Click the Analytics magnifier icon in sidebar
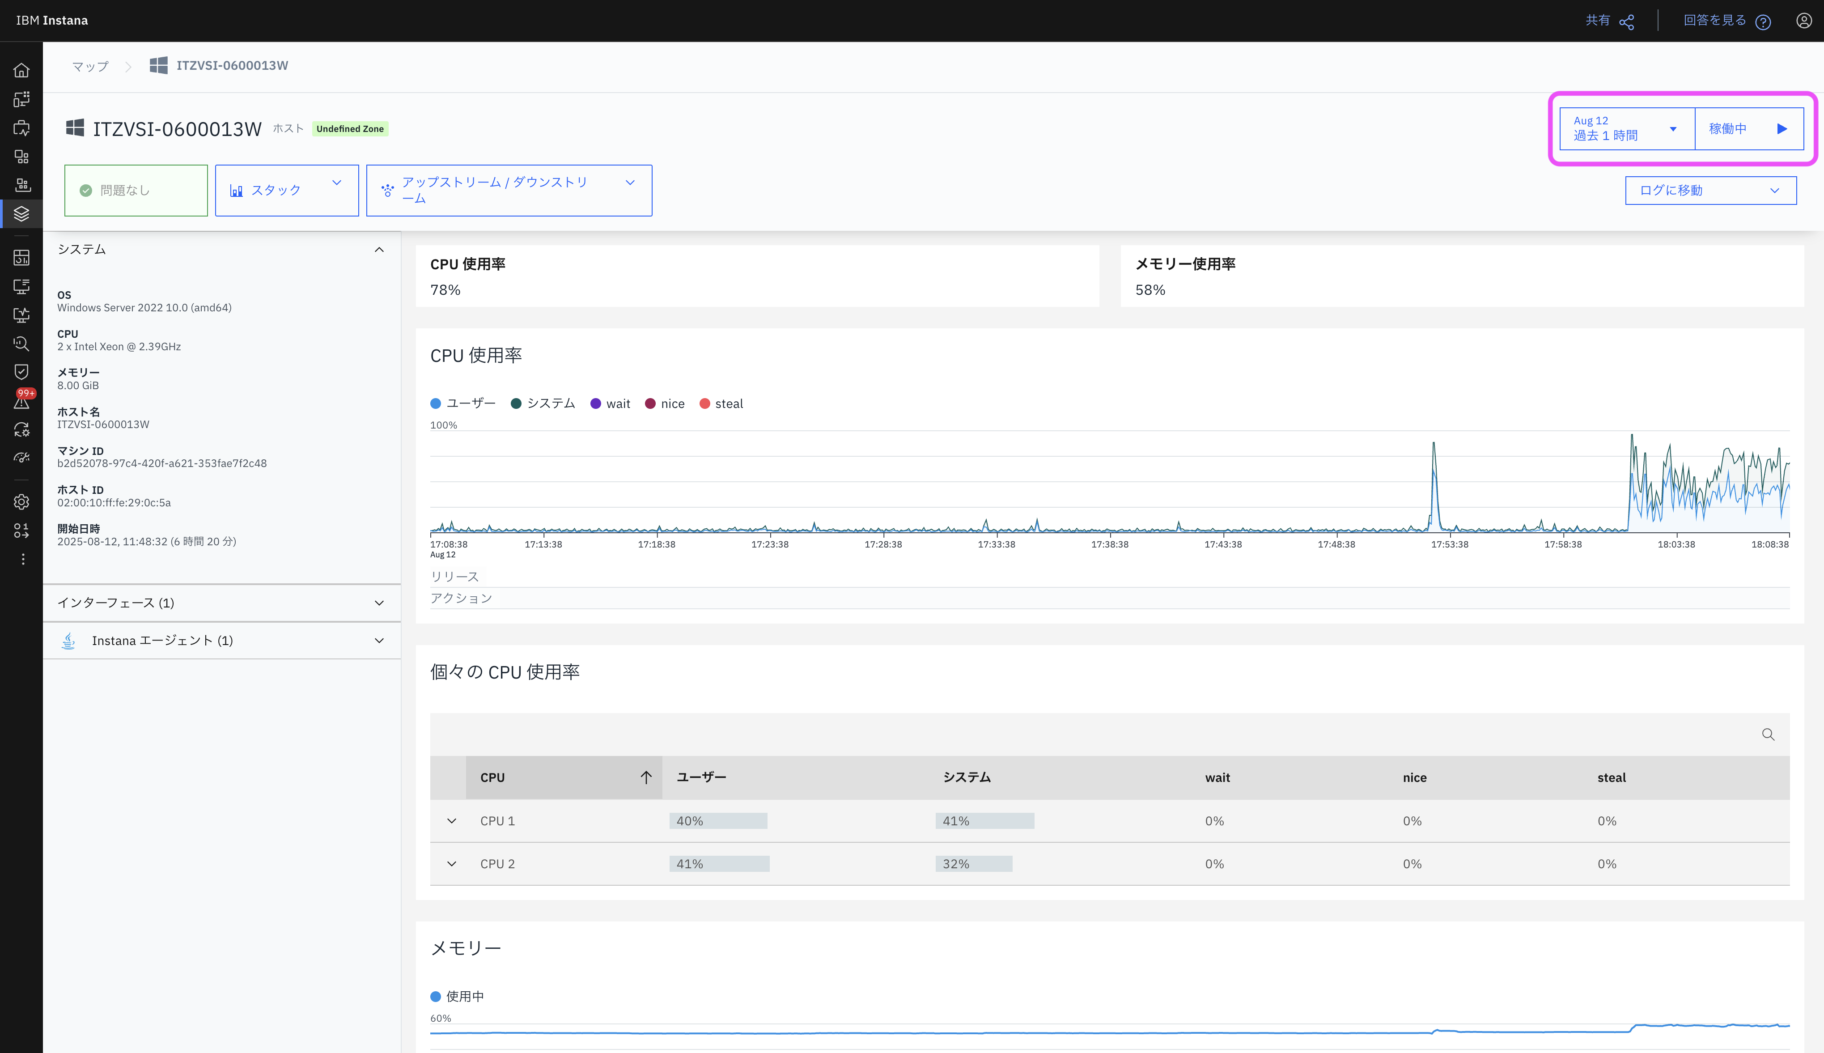This screenshot has width=1824, height=1053. (x=21, y=344)
